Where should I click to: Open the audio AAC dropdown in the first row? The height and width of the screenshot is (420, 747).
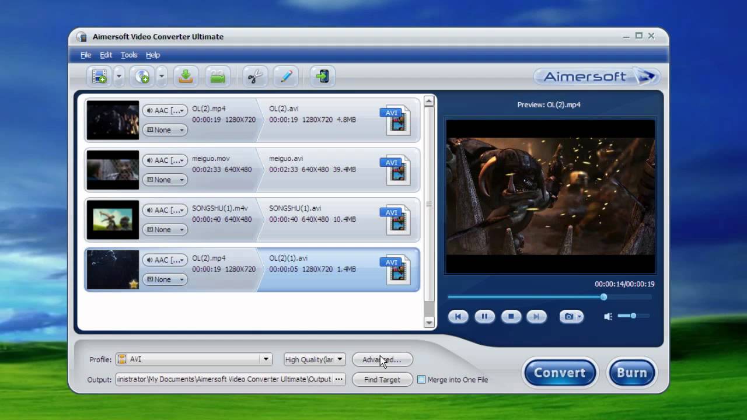pos(165,110)
